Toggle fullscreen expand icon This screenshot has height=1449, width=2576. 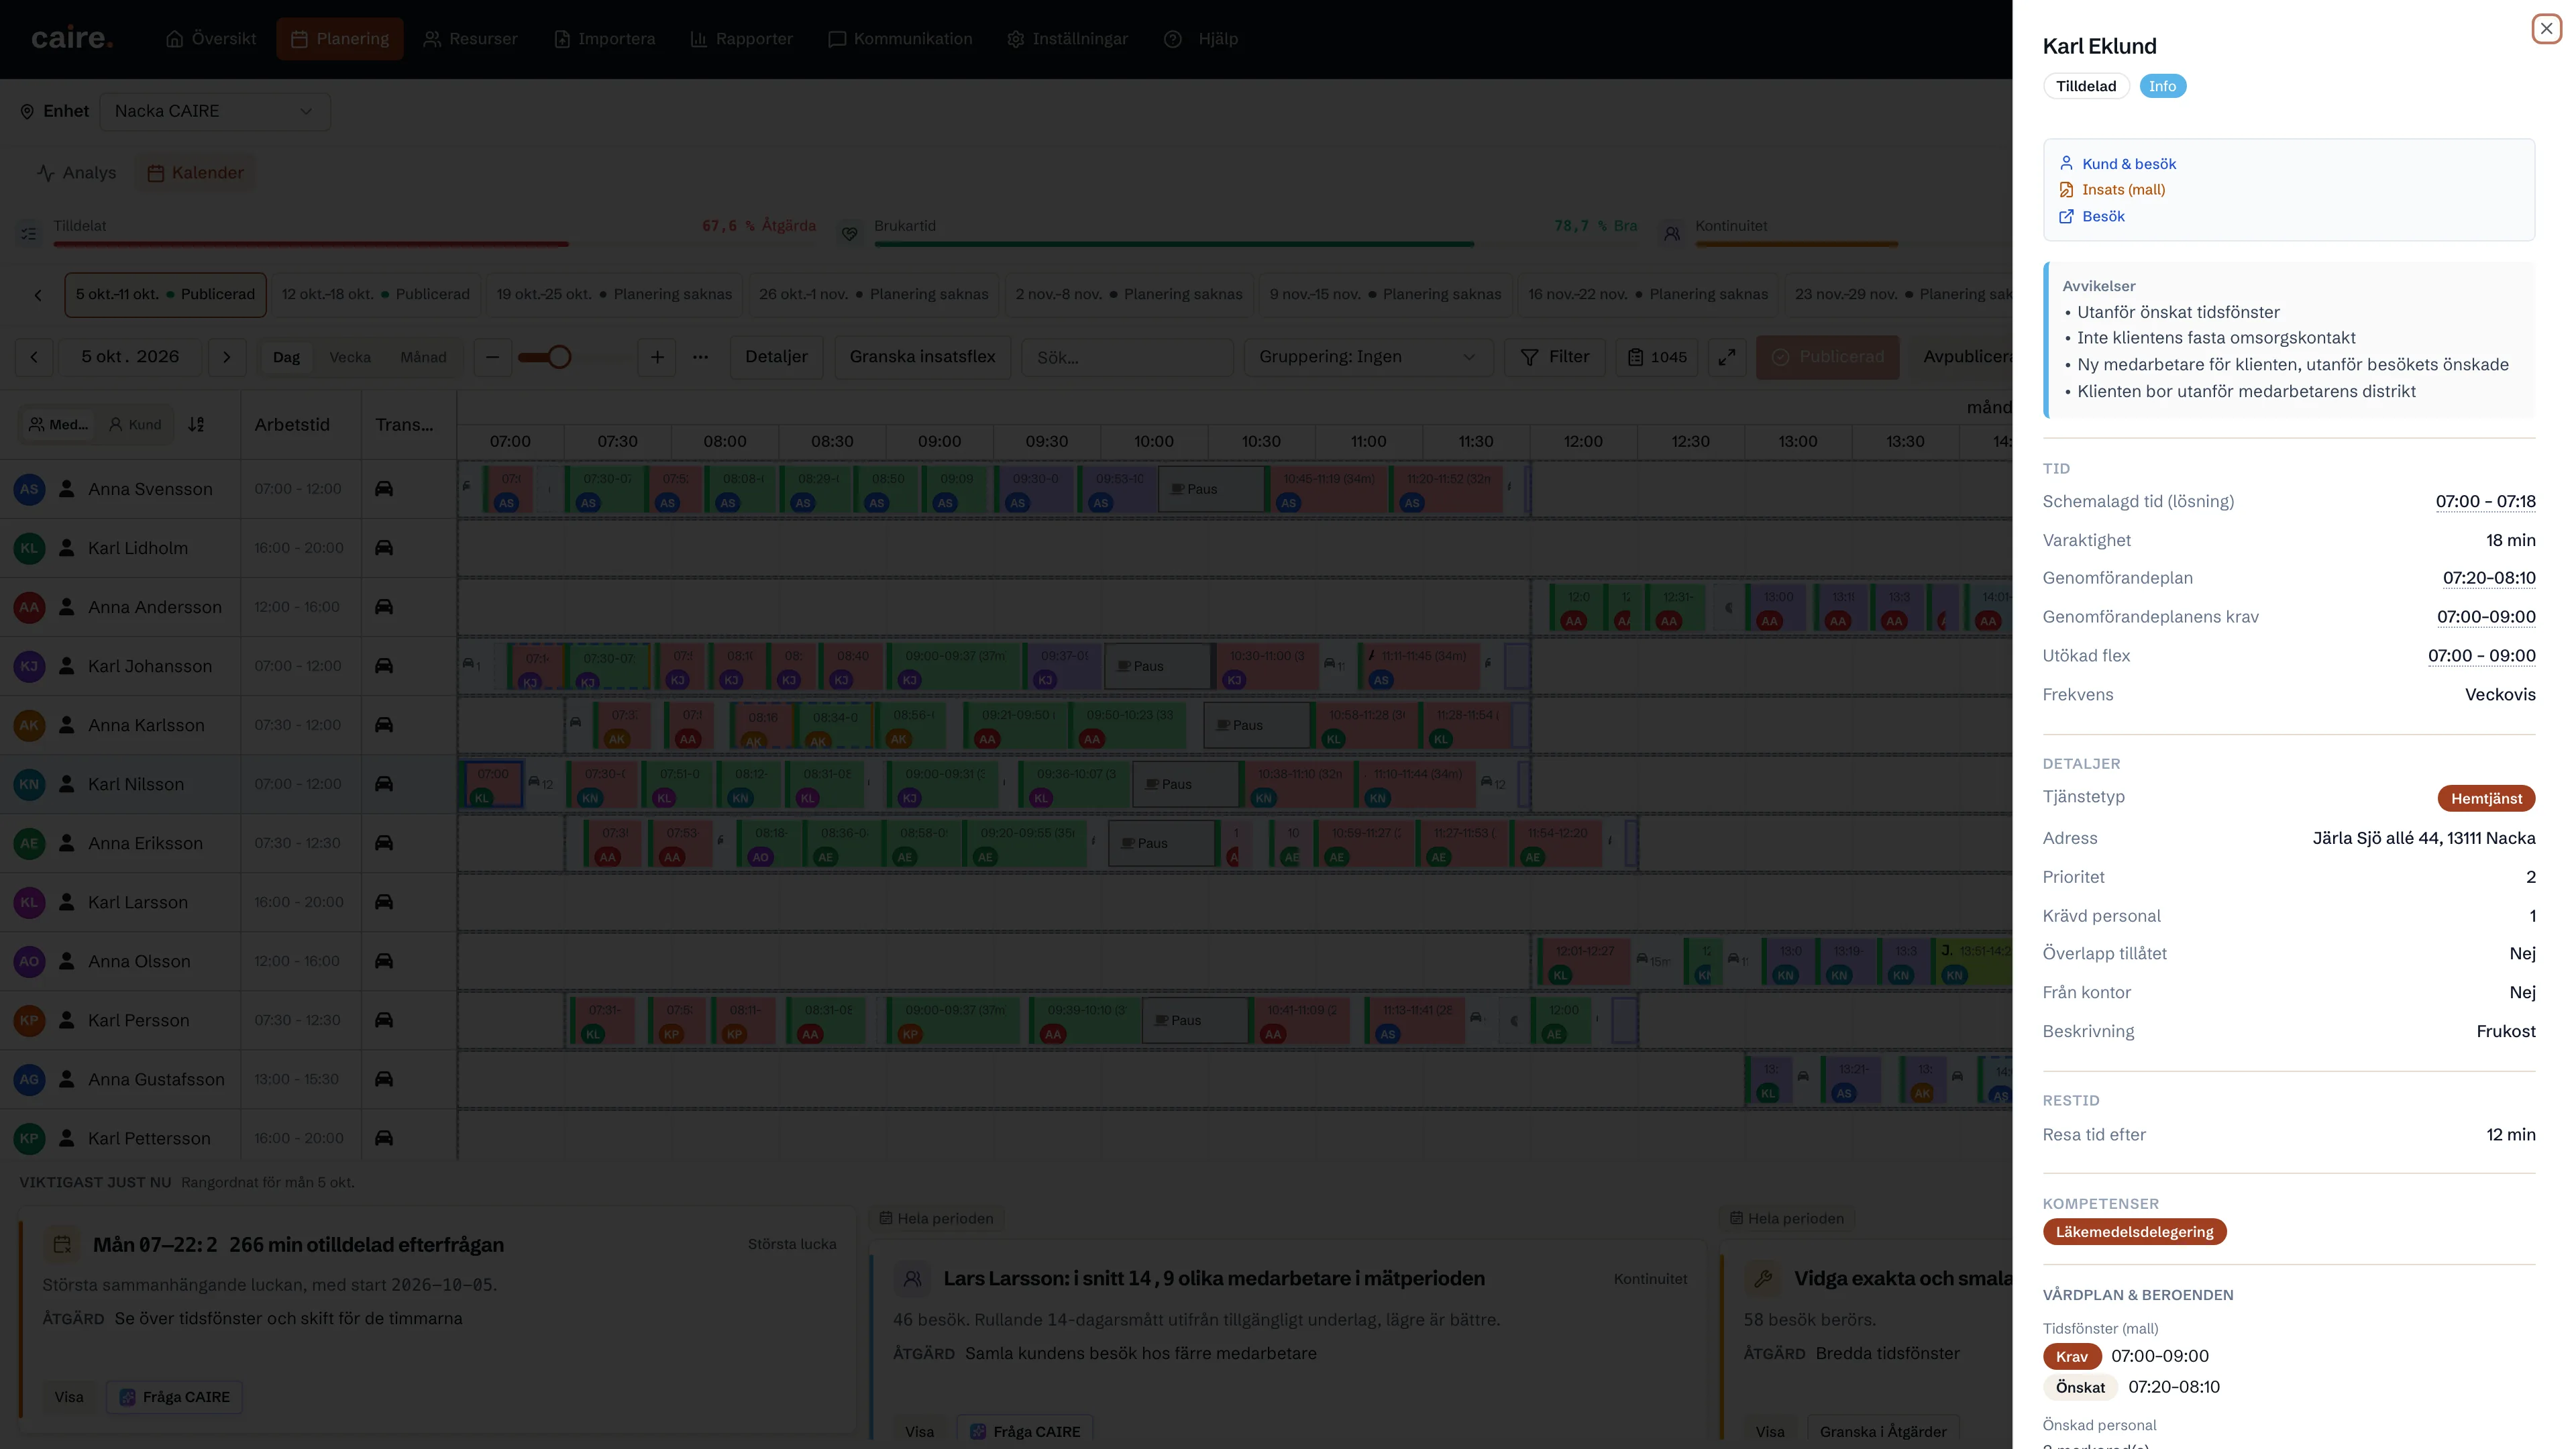(1727, 357)
